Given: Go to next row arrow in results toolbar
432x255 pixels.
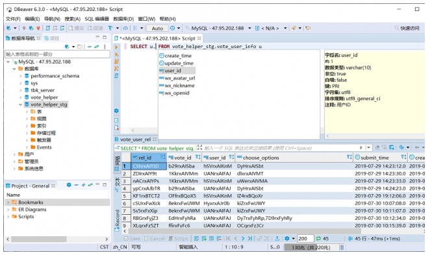Looking at the screenshot, I should tap(243, 239).
